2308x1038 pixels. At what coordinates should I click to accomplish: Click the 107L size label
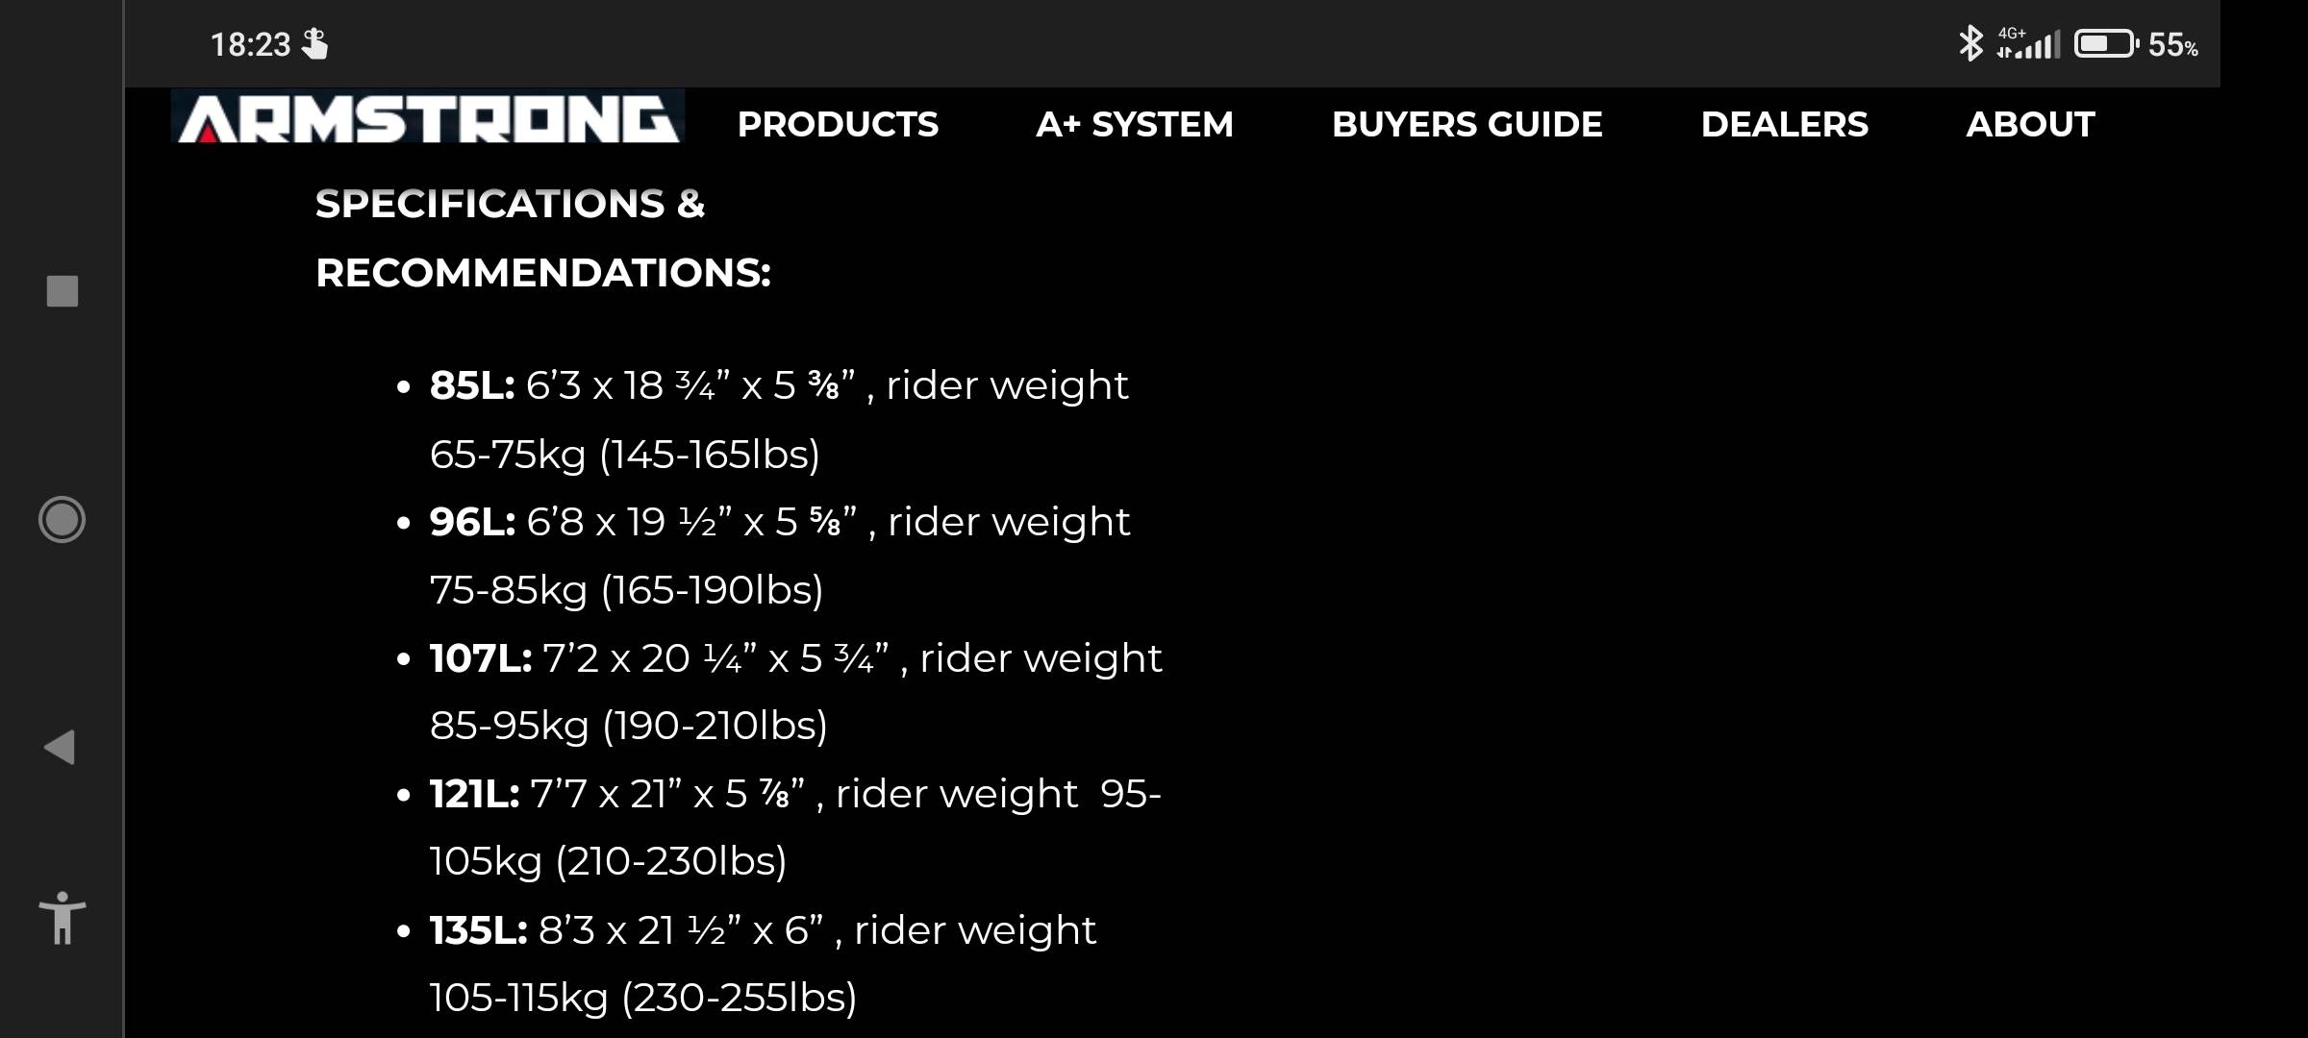[480, 658]
